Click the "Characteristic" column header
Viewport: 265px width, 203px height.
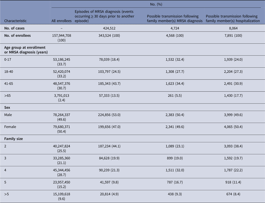pos(15,21)
